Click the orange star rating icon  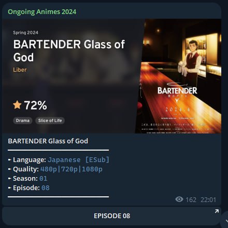pos(17,105)
